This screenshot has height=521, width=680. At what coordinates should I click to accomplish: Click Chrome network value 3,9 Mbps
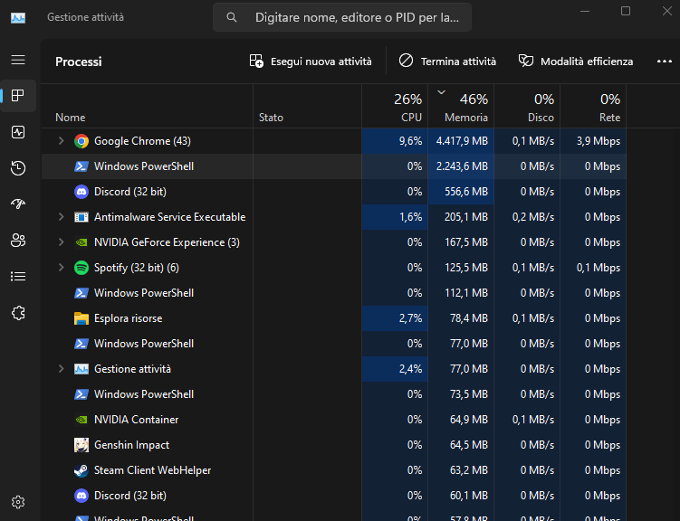pyautogui.click(x=598, y=141)
